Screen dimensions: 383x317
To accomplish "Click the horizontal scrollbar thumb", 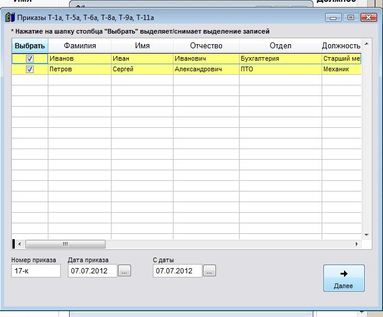I will pyautogui.click(x=66, y=244).
